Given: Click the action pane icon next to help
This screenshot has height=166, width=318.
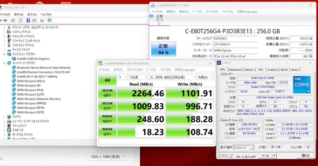Looking at the screenshot, I should click(34, 20).
